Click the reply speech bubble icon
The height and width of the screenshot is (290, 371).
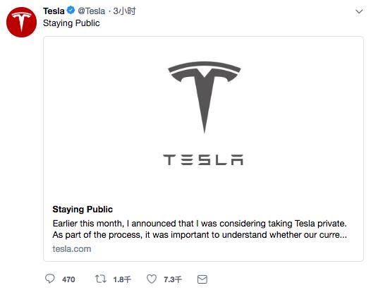click(49, 279)
